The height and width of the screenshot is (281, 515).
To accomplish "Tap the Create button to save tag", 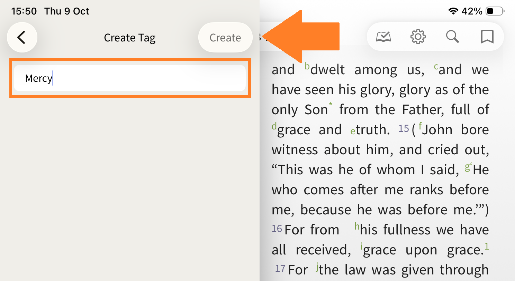I will pos(225,37).
